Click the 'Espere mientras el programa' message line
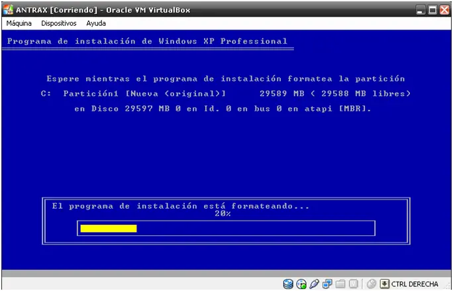The image size is (453, 291). point(226,79)
